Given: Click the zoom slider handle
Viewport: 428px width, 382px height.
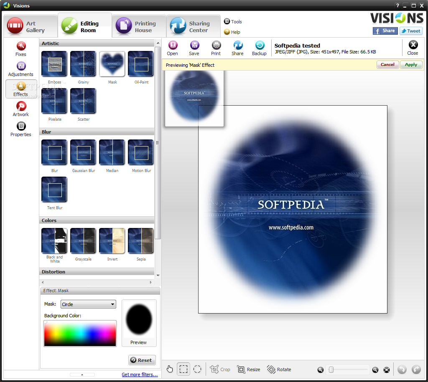Looking at the screenshot, I should point(331,370).
